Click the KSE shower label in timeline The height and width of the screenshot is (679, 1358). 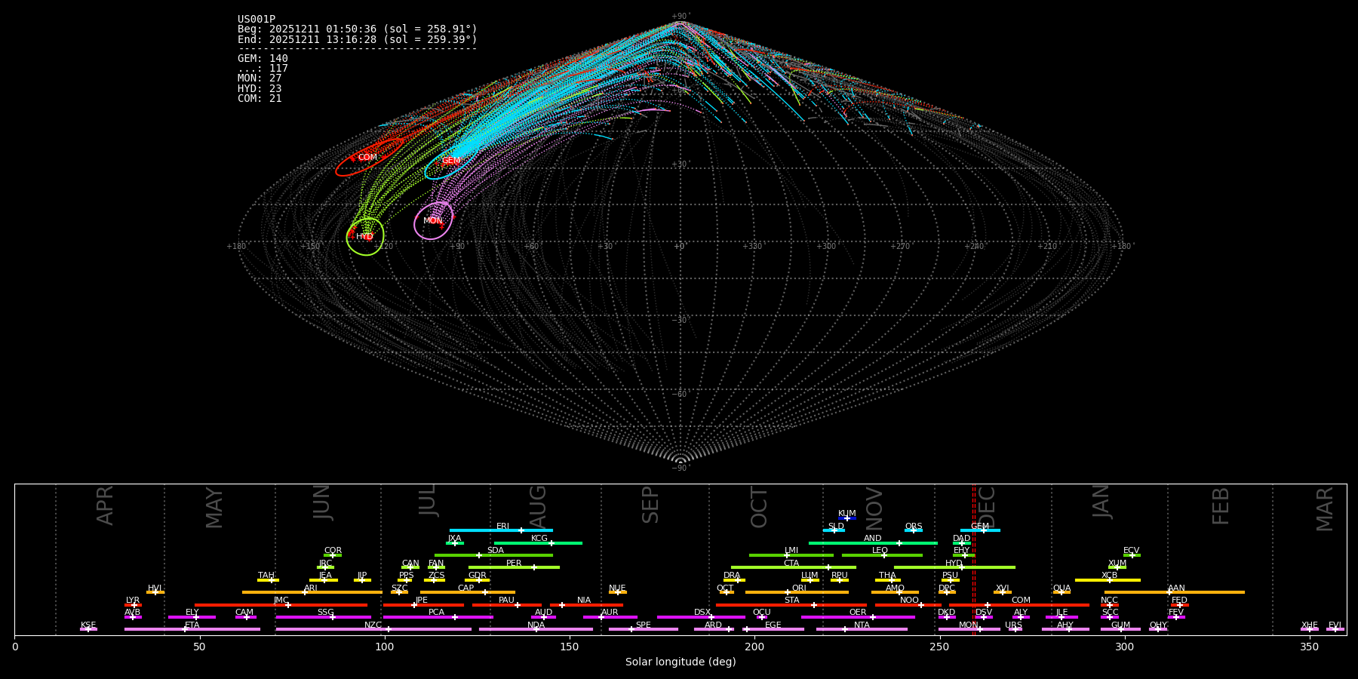(x=88, y=625)
